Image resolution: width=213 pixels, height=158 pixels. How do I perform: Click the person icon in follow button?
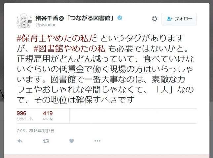(169, 18)
